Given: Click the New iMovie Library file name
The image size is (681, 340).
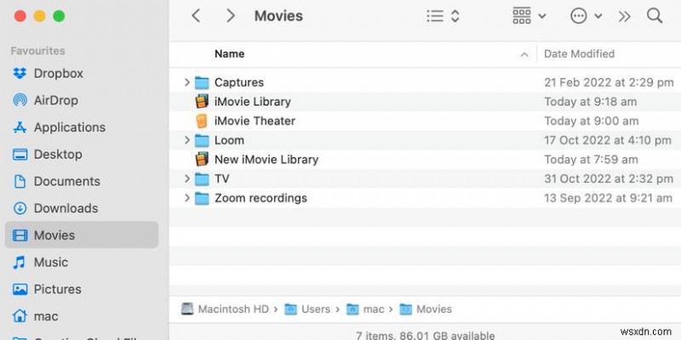Looking at the screenshot, I should pos(266,160).
